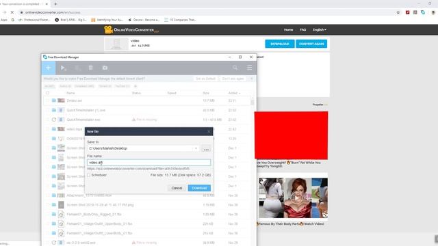Click File is missing warning on QuickTimeInstaller.exe
The width and height of the screenshot is (438, 246).
coord(144,120)
